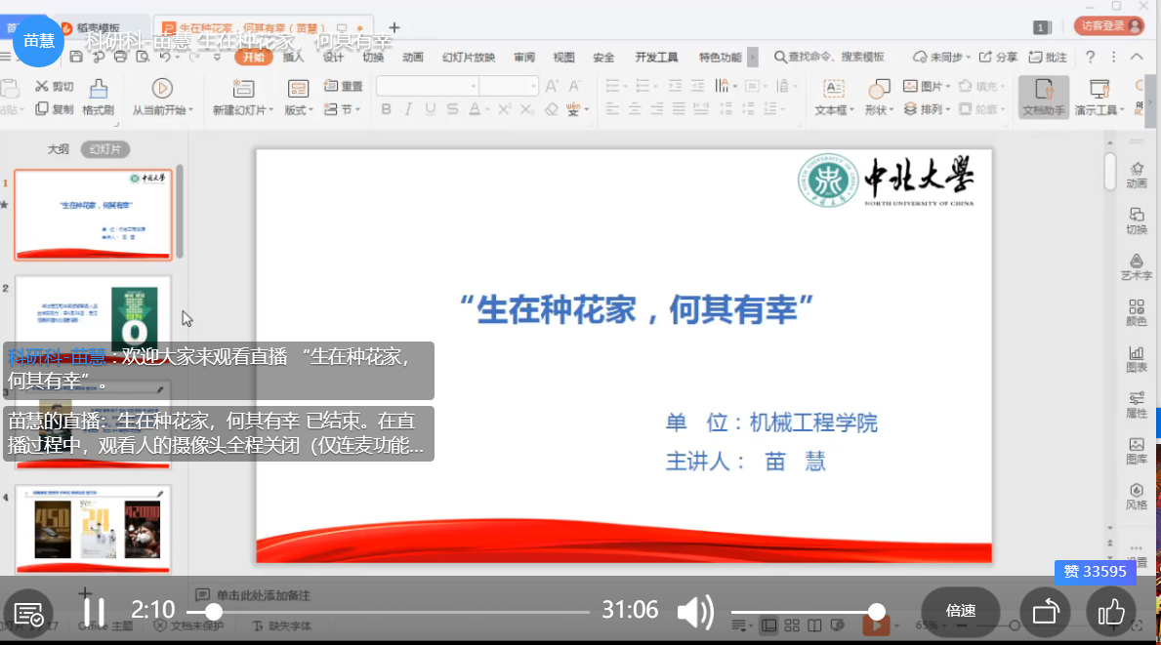Image resolution: width=1161 pixels, height=645 pixels.
Task: Open the 插入 ribbon tab
Action: coord(293,57)
